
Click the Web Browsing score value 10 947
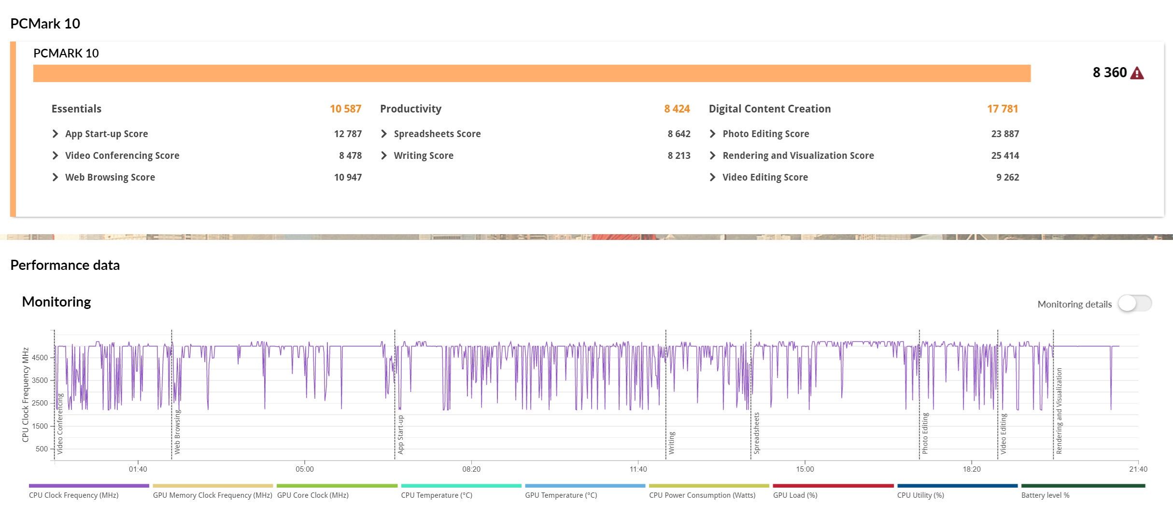348,177
